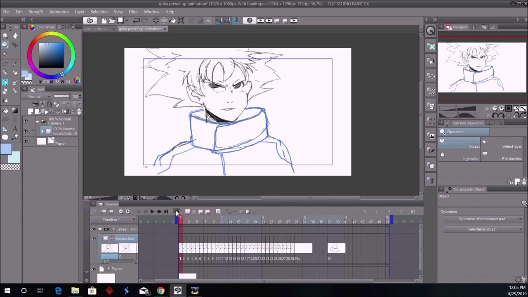
Task: Open the File menu
Action: (x=6, y=12)
